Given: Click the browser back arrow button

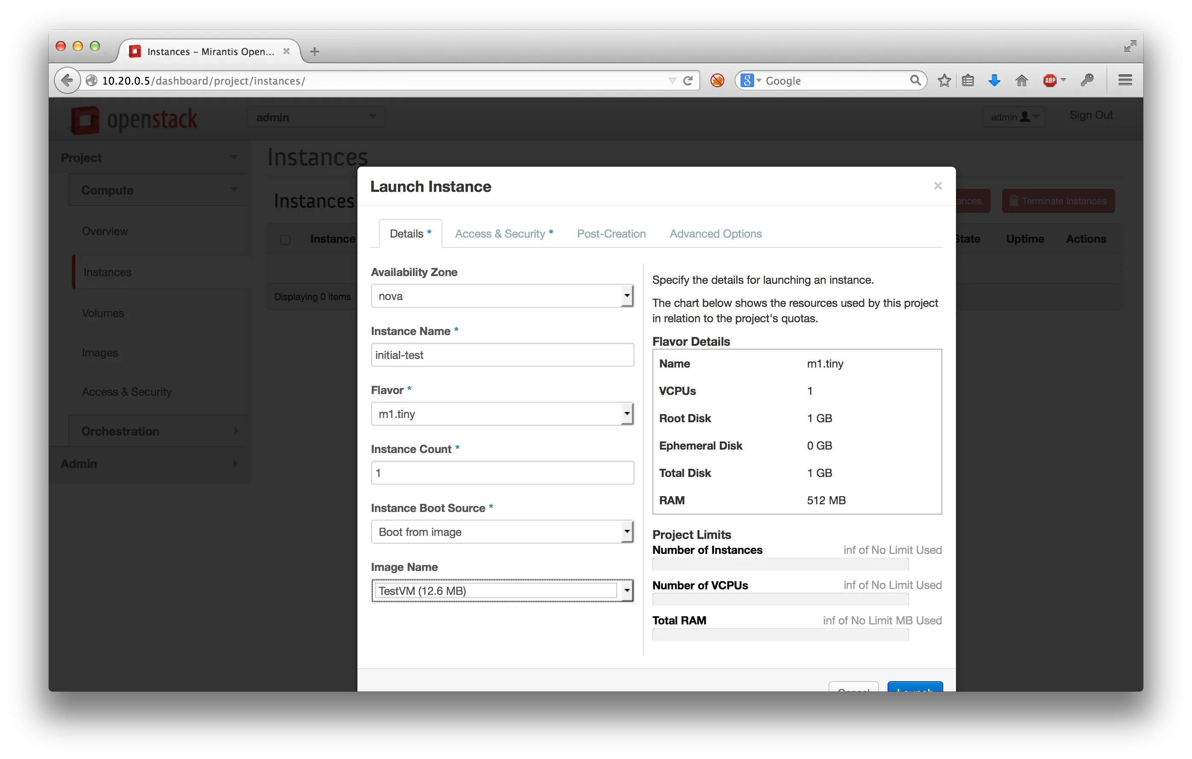Looking at the screenshot, I should 67,80.
